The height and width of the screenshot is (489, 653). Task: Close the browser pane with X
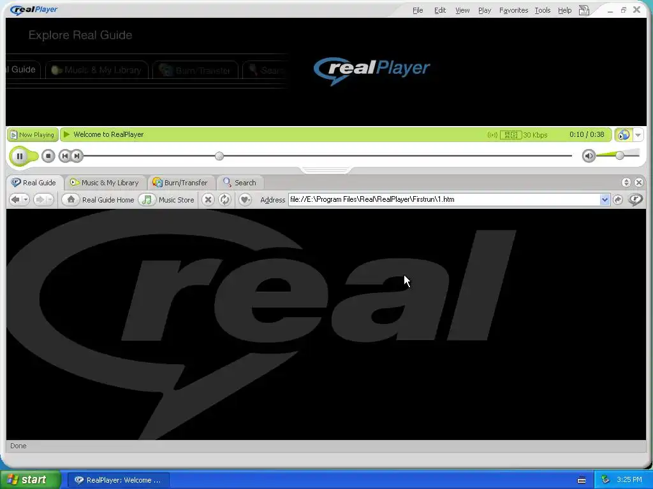pos(639,183)
